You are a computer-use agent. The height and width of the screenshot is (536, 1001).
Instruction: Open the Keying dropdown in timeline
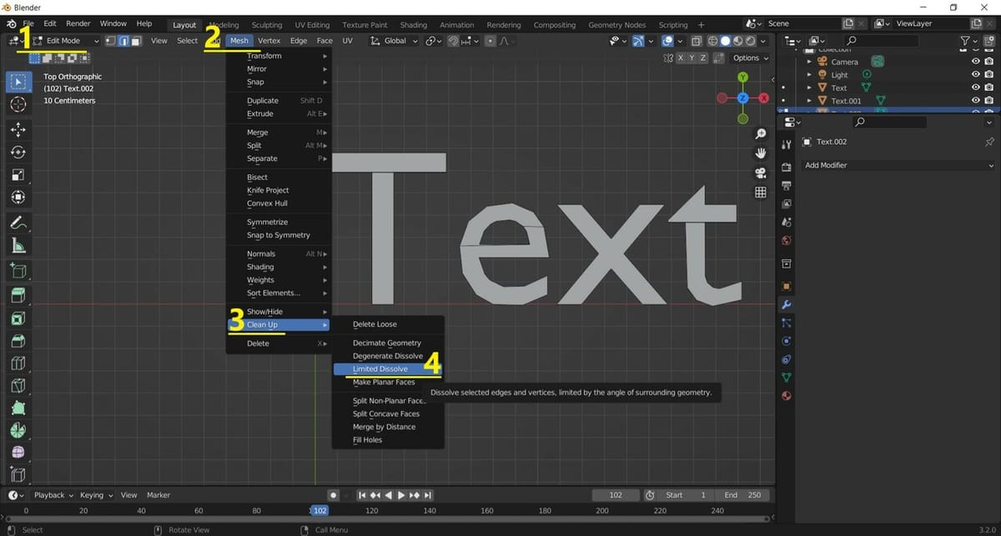[95, 495]
